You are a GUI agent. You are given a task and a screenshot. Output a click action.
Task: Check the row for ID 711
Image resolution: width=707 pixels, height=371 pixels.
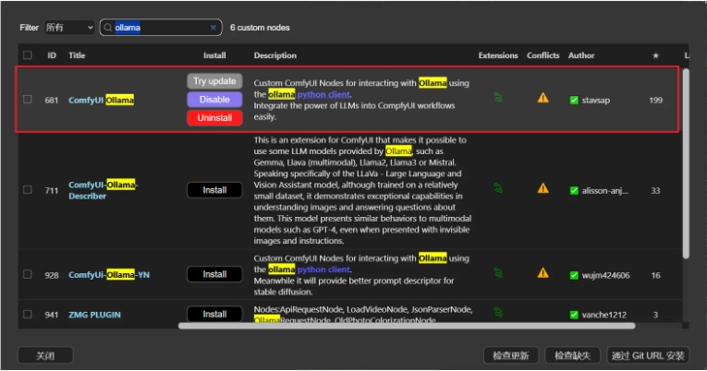tap(28, 189)
